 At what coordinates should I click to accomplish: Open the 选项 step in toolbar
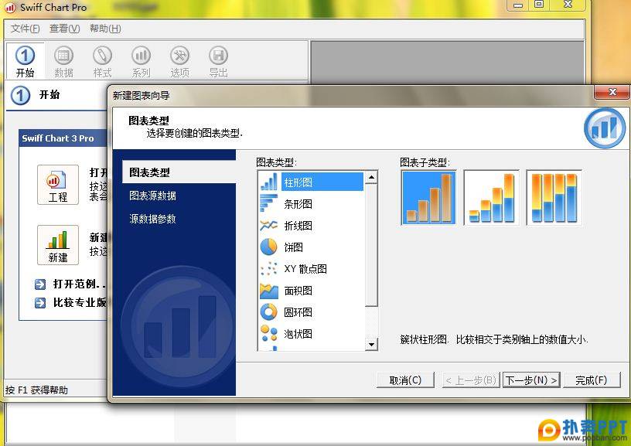point(179,56)
